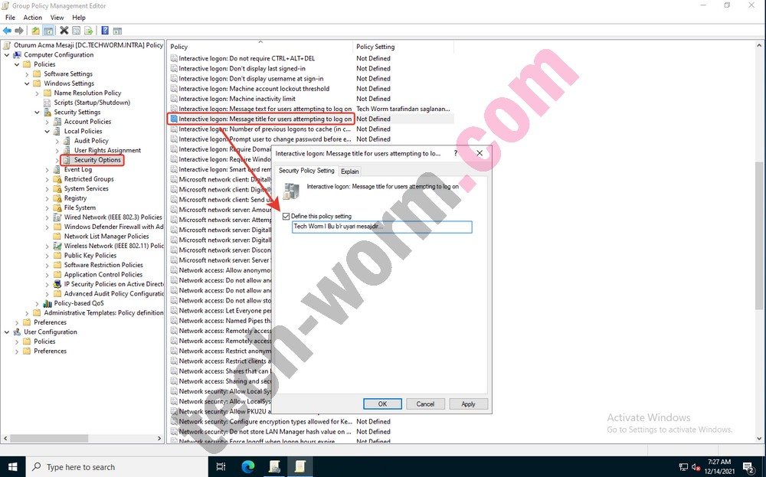Select Security Options in the tree

click(x=97, y=160)
